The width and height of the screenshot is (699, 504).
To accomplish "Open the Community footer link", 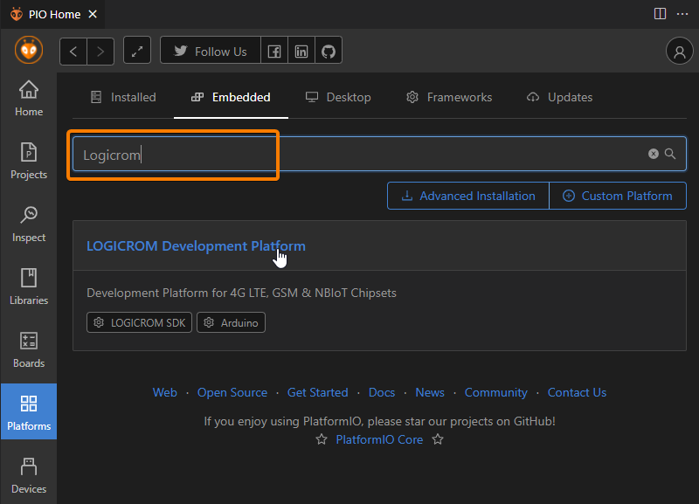I will (x=495, y=392).
